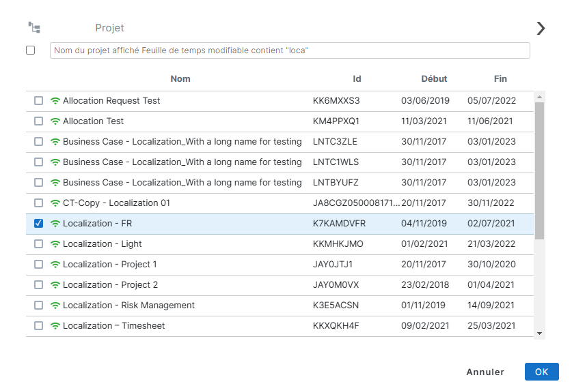Click the hierarchy tree icon above the filter
Image resolution: width=572 pixels, height=386 pixels.
click(34, 27)
